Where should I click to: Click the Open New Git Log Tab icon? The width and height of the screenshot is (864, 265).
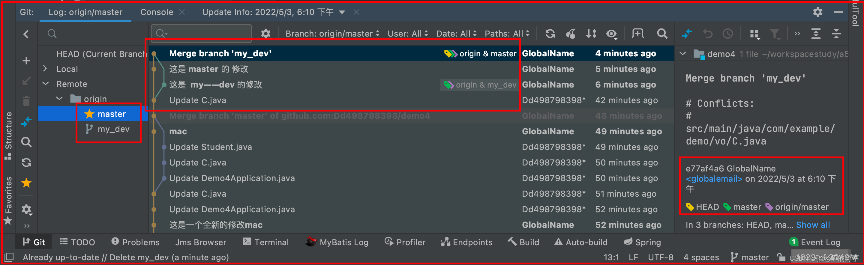tap(637, 34)
